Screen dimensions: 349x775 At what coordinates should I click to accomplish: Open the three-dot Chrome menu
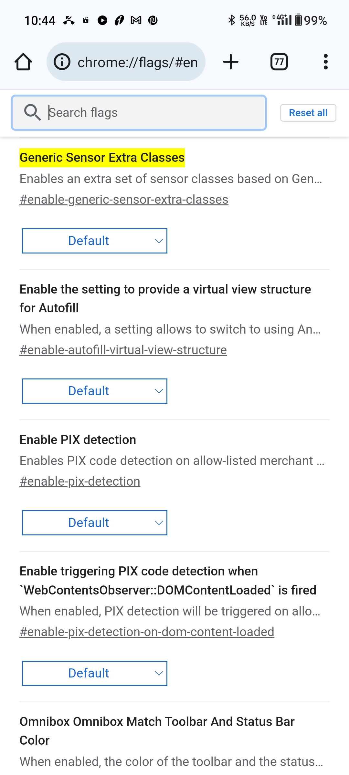pyautogui.click(x=326, y=62)
